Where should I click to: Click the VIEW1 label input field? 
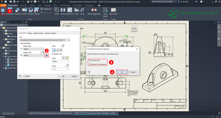pos(60,61)
